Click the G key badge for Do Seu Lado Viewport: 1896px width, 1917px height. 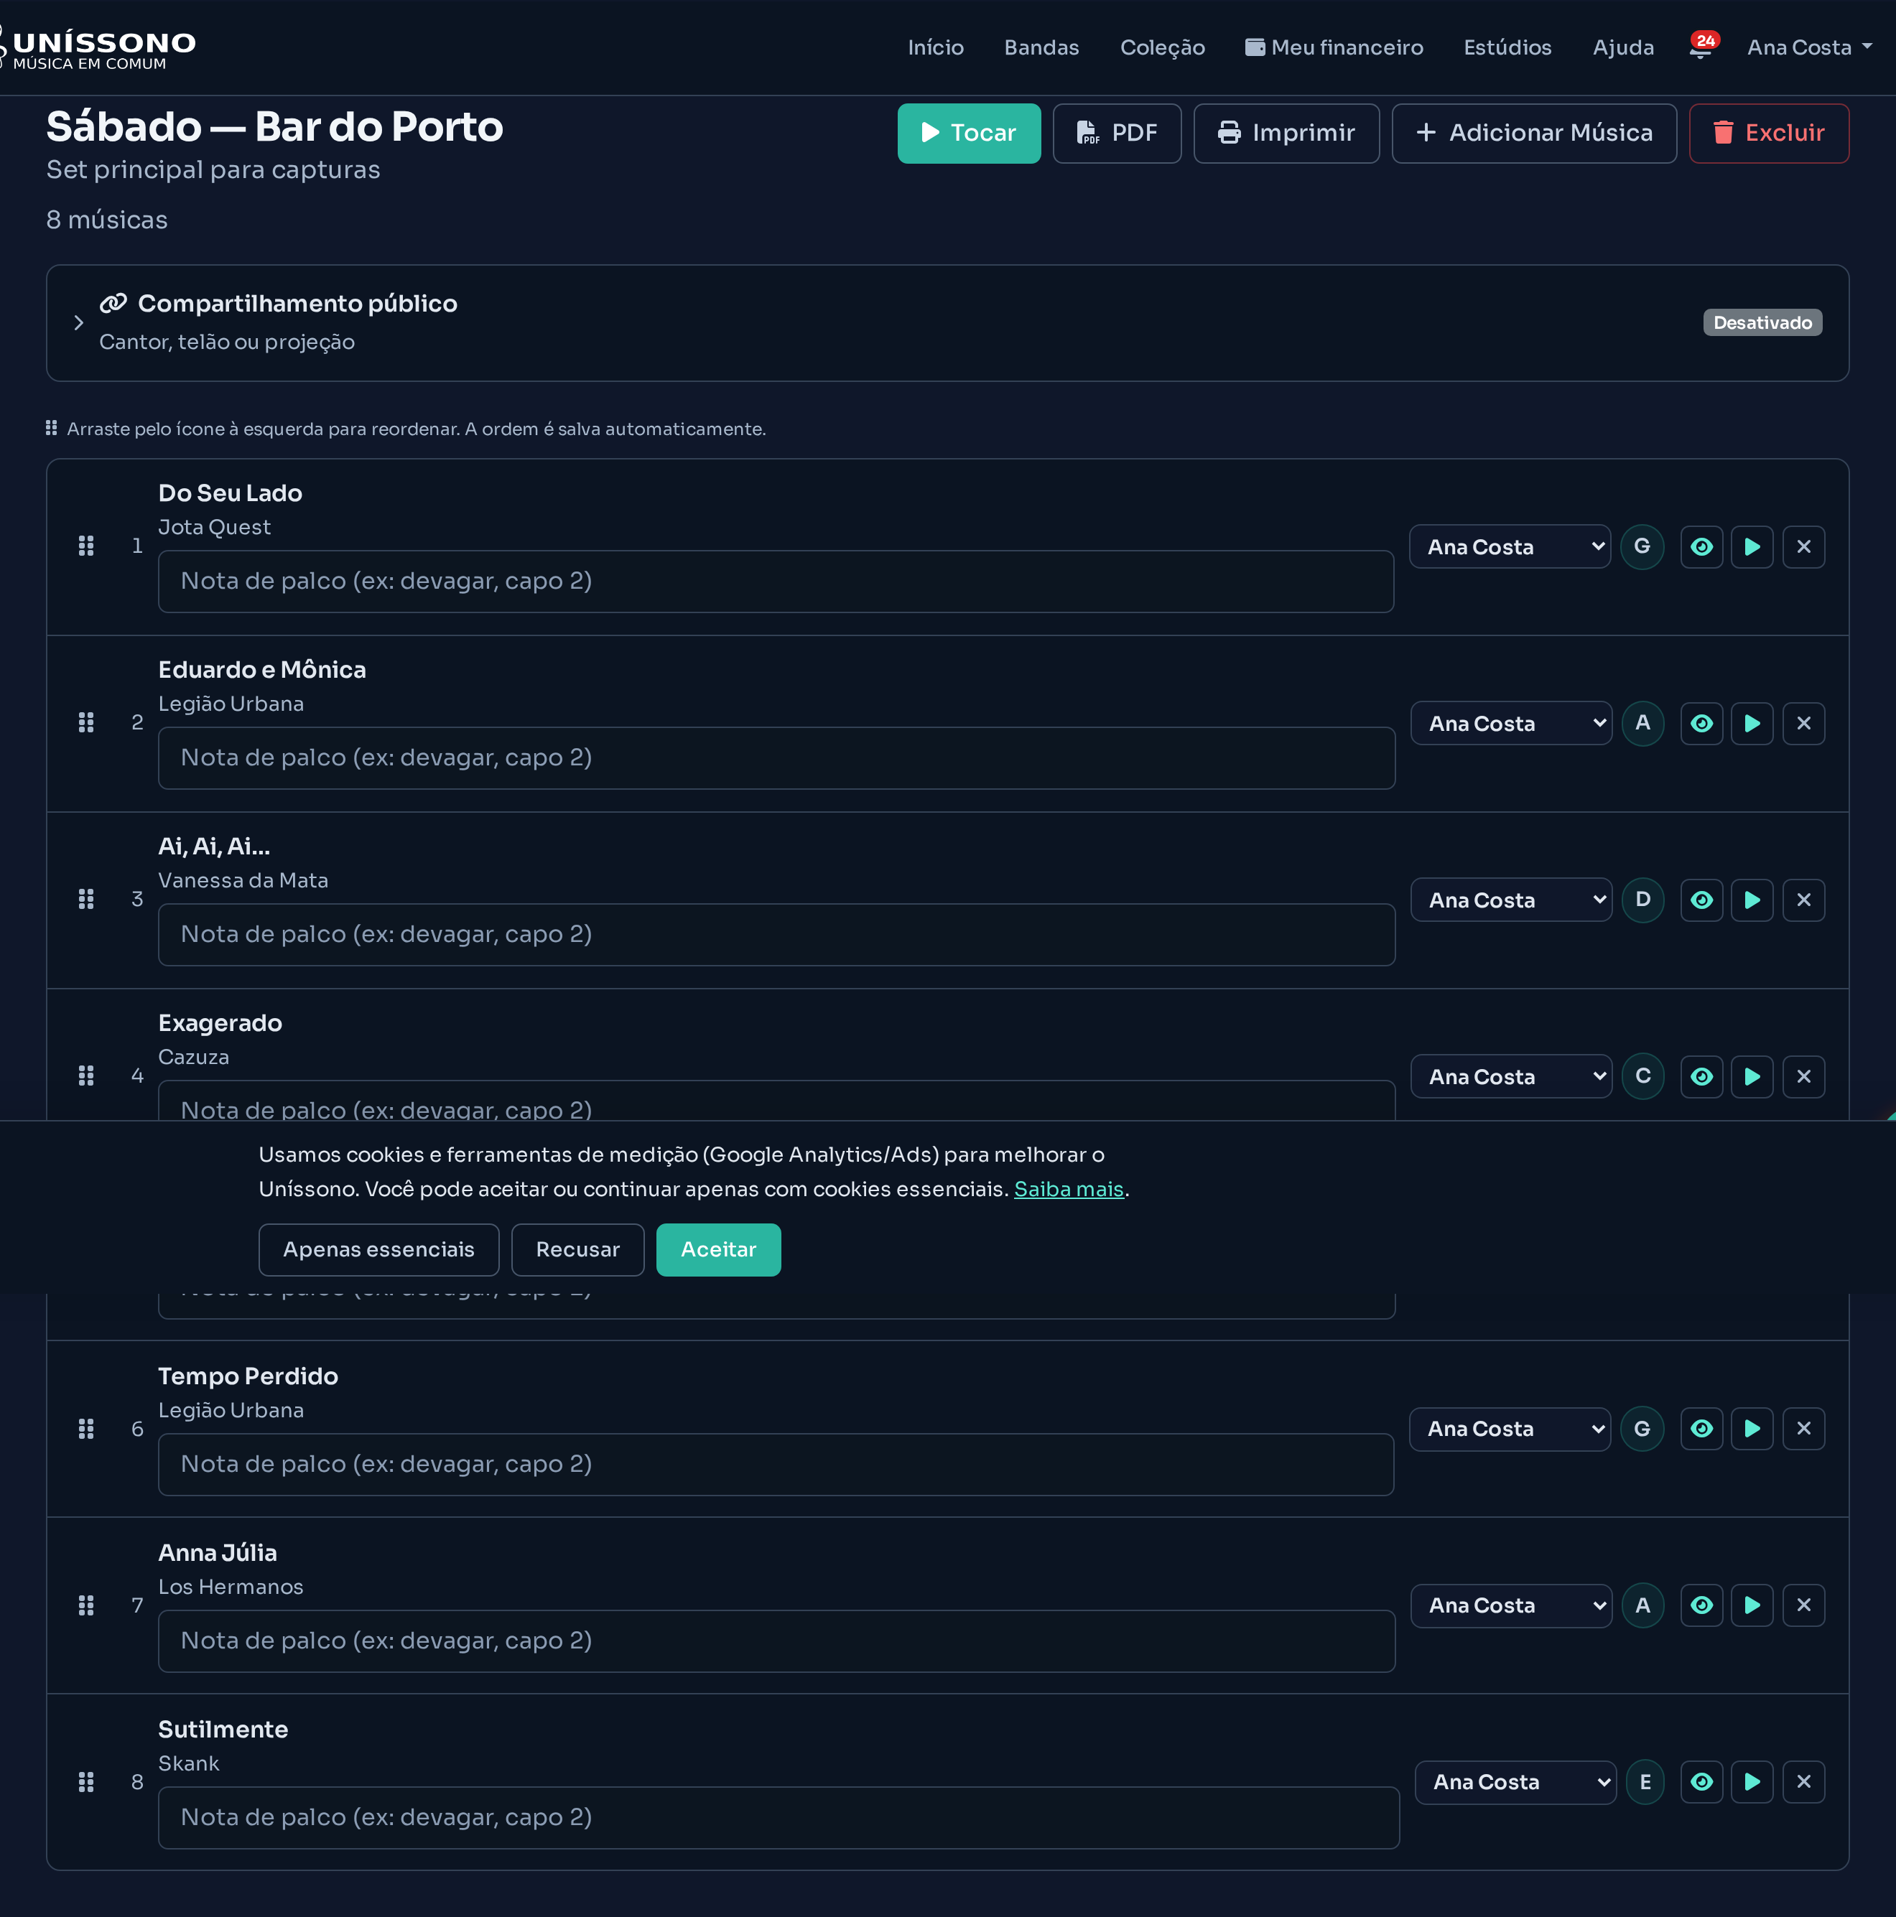(1642, 546)
